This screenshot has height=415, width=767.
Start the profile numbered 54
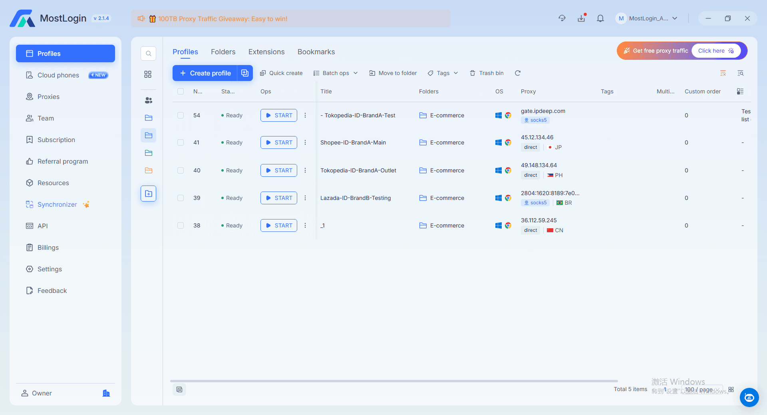pyautogui.click(x=279, y=115)
